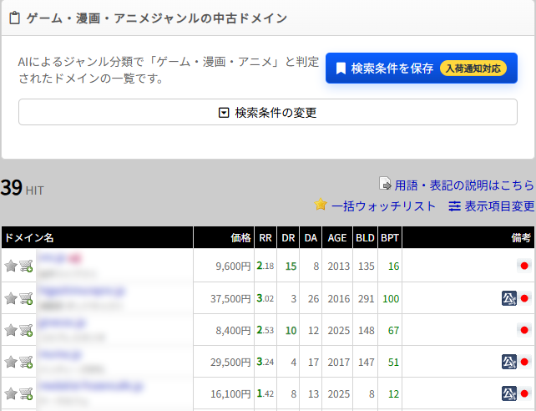Click the RR value 3.02
The height and width of the screenshot is (411, 536).
(265, 298)
